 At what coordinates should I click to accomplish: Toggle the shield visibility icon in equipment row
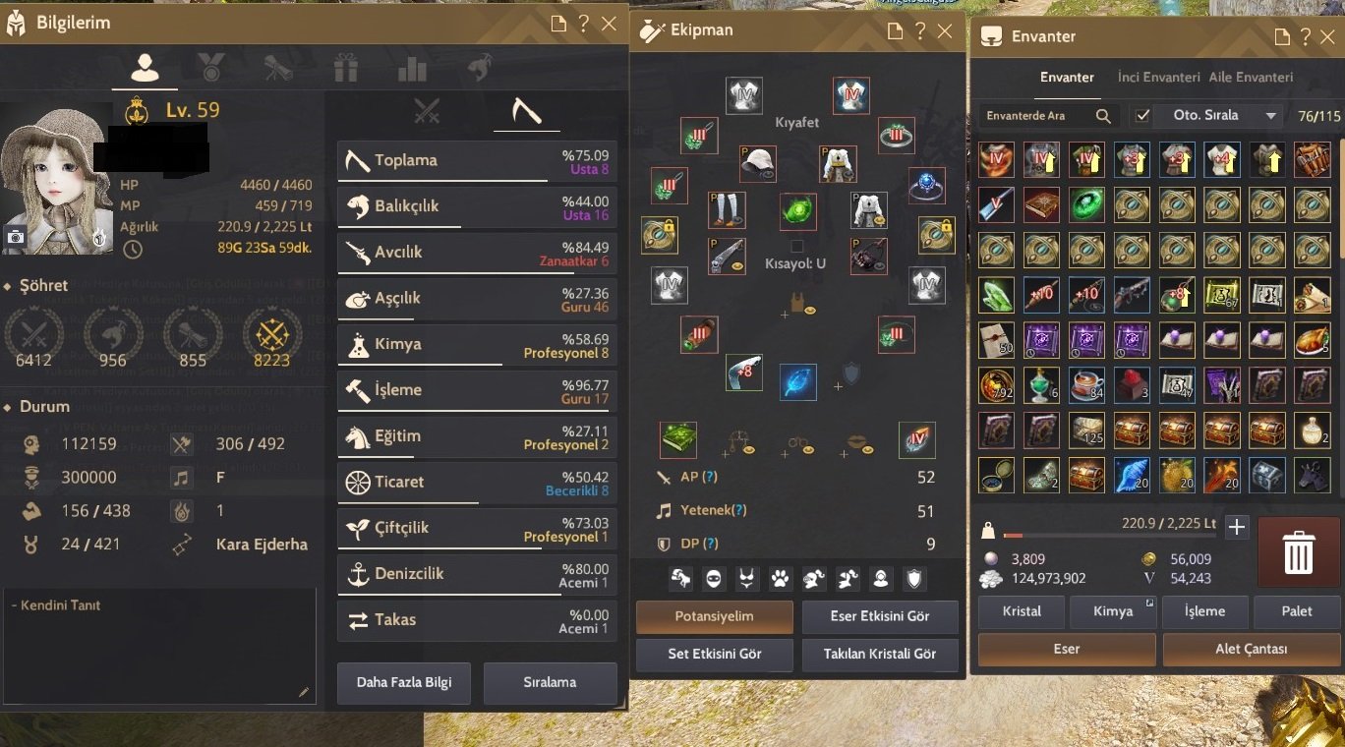pyautogui.click(x=914, y=579)
